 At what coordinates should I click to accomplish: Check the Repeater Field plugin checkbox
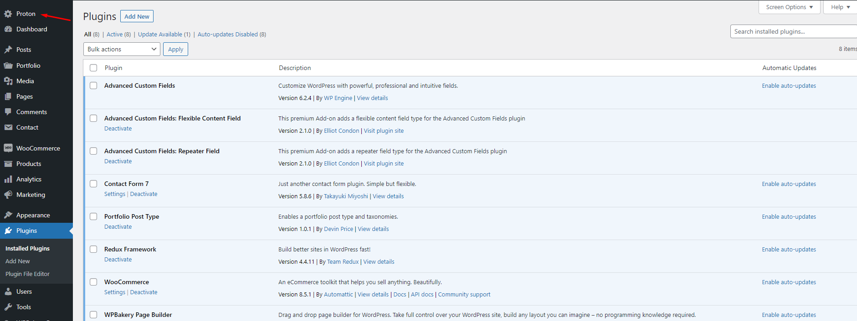pos(93,151)
